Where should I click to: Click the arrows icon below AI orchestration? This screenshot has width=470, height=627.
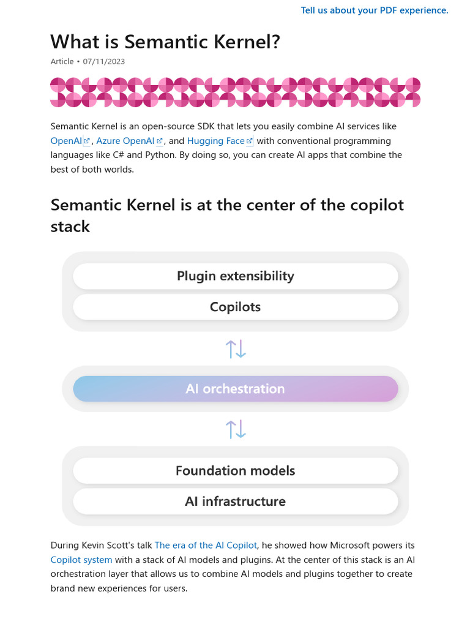(236, 429)
